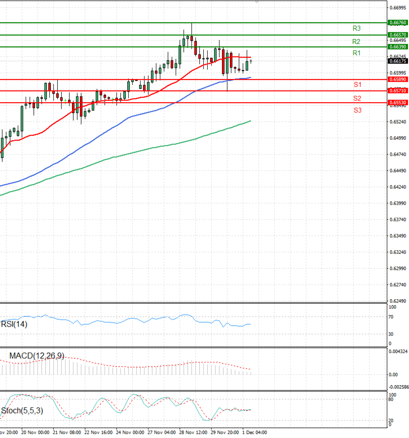Viewport: 409px width, 438px height.
Task: Click the 20 Nov 00:00 time label
Action: (x=35, y=432)
